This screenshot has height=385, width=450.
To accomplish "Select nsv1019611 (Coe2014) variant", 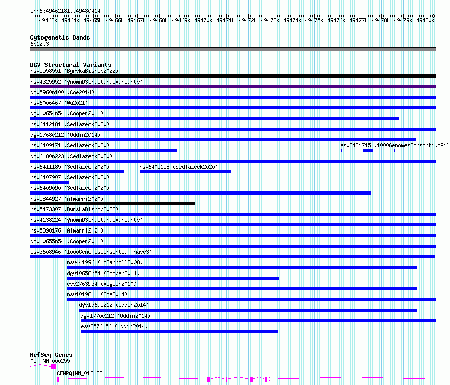I will [x=97, y=294].
